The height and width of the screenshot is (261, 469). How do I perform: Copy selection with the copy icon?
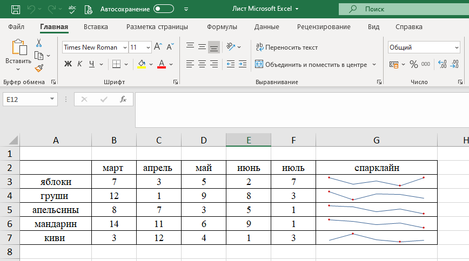39,56
